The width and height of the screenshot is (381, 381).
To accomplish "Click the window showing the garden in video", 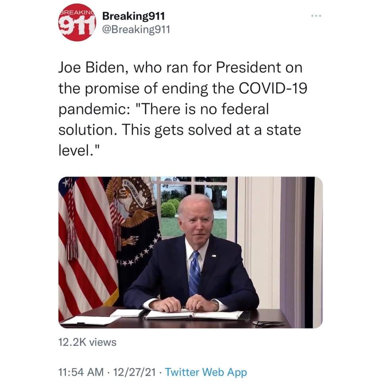I will 194,207.
